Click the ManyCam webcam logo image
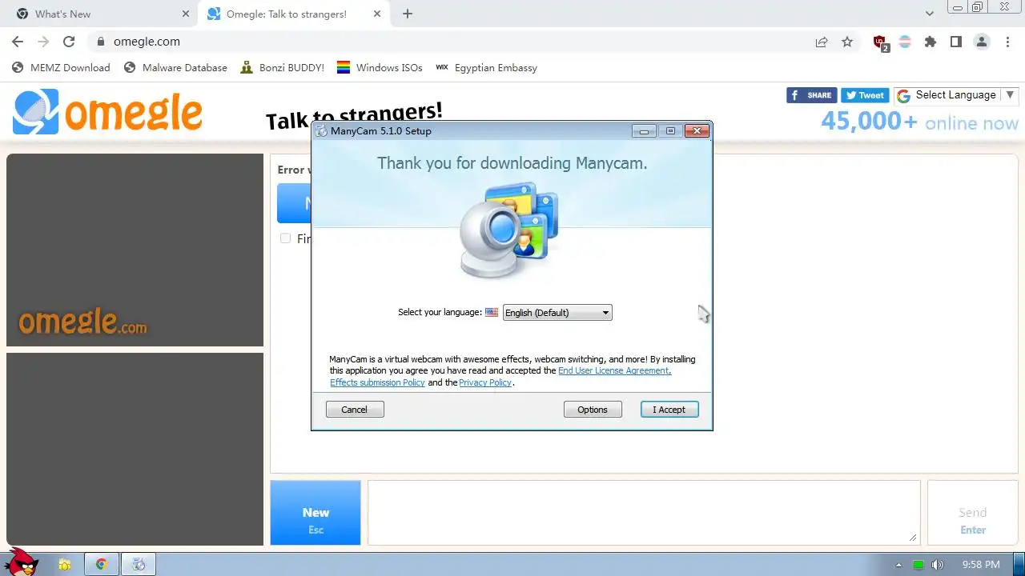This screenshot has width=1025, height=576. coord(509,230)
